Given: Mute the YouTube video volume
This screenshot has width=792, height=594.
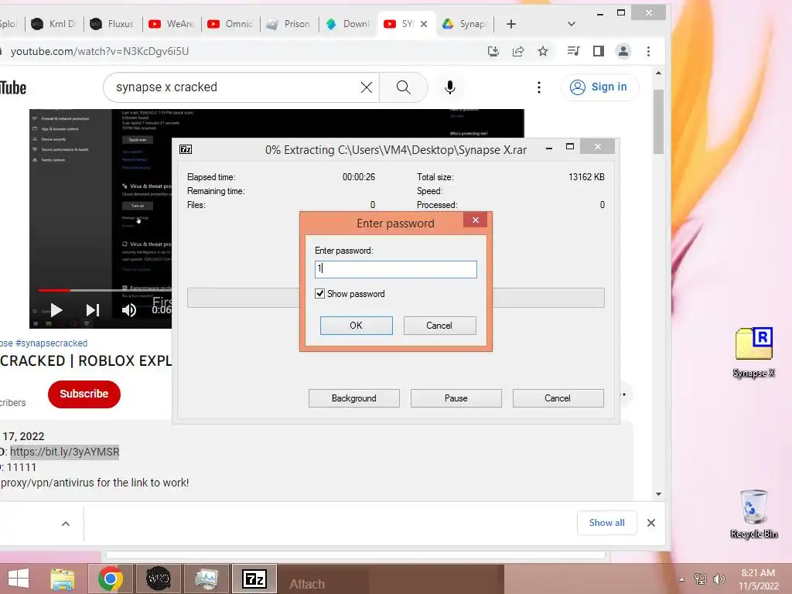Looking at the screenshot, I should point(129,310).
